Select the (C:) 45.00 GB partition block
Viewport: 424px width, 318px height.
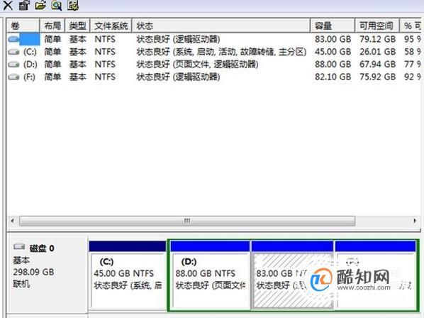click(128, 275)
